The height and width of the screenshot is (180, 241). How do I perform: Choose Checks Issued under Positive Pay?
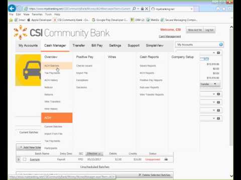pyautogui.click(x=84, y=66)
